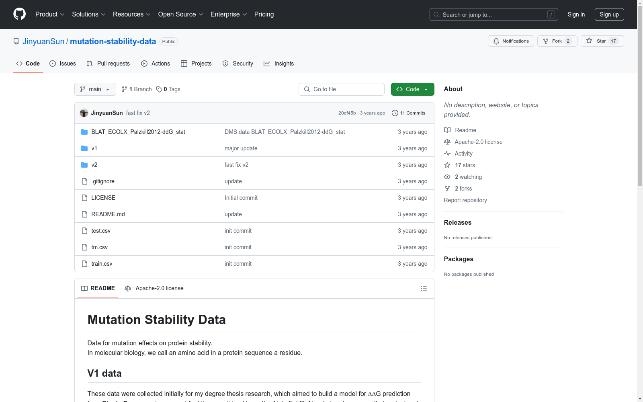Open the green Code dropdown button

click(412, 89)
